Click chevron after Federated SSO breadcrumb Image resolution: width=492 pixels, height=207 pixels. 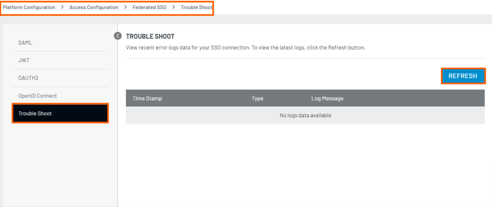coord(174,7)
